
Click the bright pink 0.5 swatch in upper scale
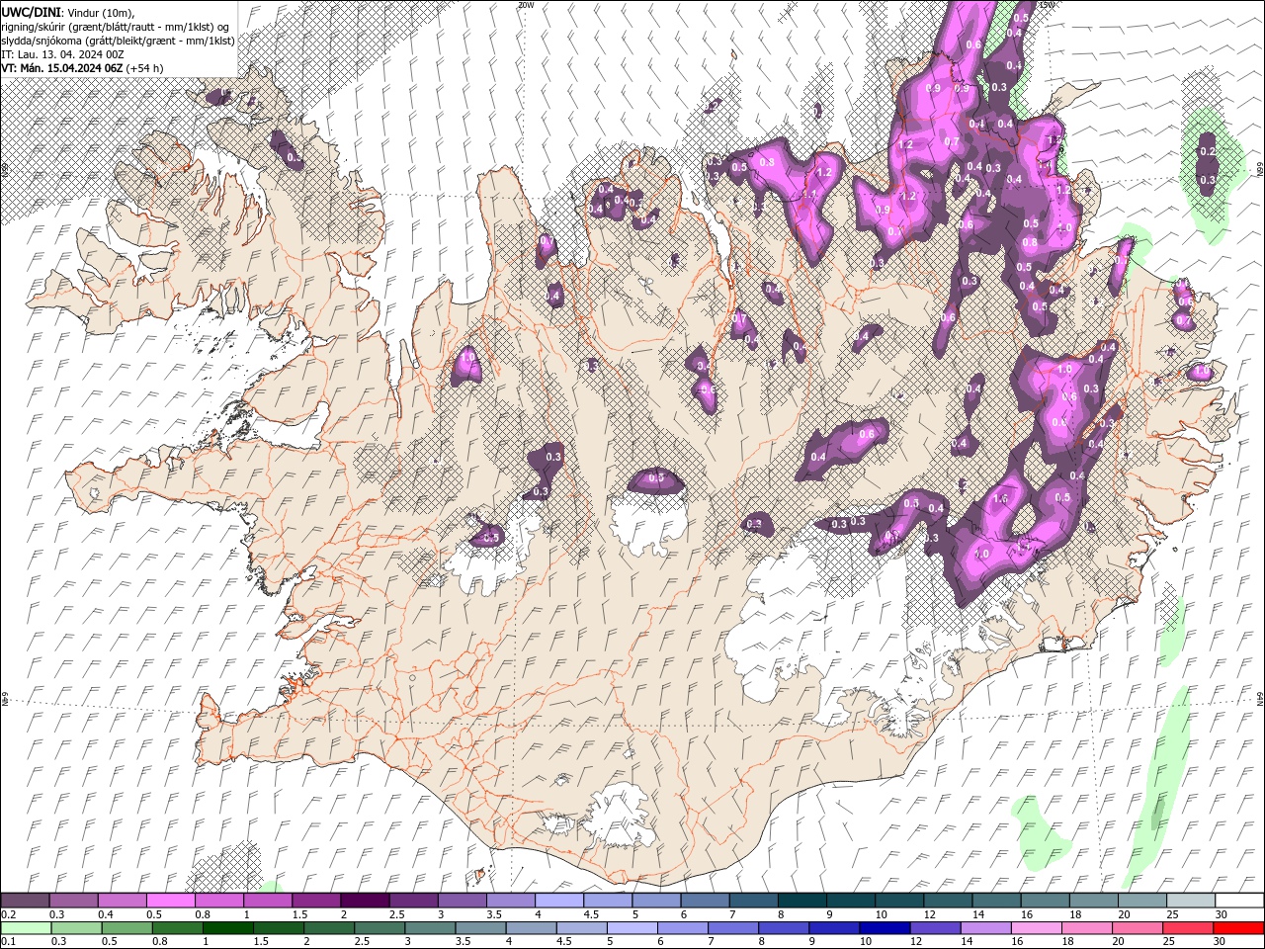tap(171, 901)
